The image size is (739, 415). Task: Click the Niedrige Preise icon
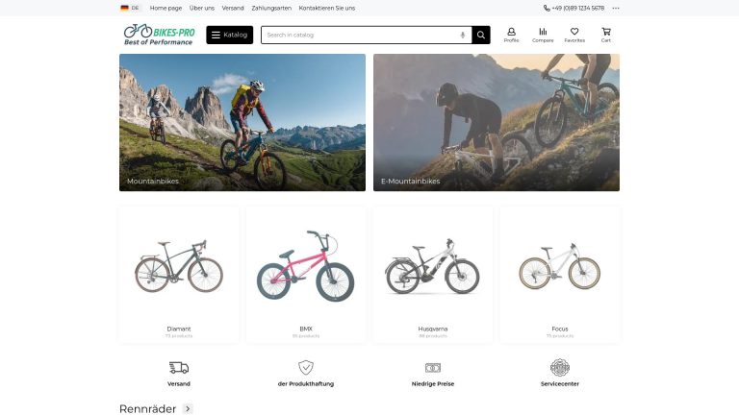click(x=433, y=367)
